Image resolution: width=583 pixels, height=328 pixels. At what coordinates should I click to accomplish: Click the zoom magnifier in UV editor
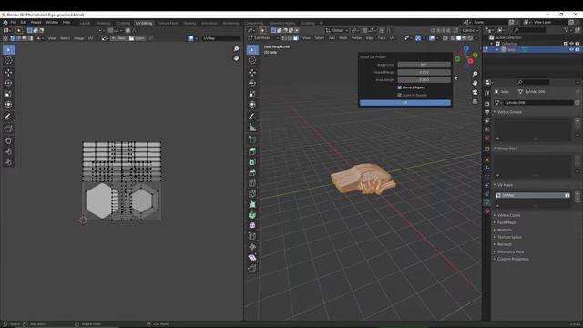tap(236, 49)
